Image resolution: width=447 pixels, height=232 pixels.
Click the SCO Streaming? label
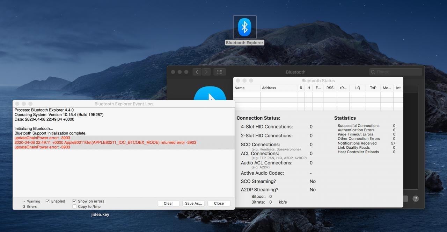[258, 181]
